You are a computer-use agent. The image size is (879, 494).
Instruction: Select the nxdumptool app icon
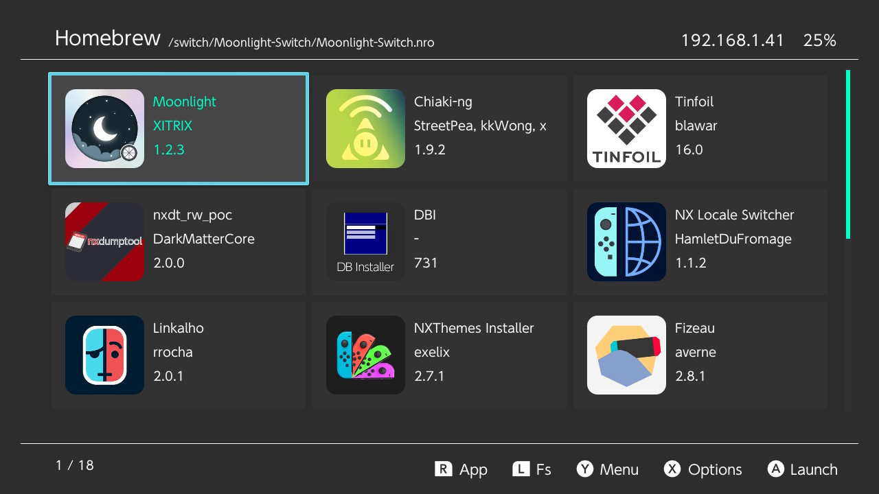[104, 242]
